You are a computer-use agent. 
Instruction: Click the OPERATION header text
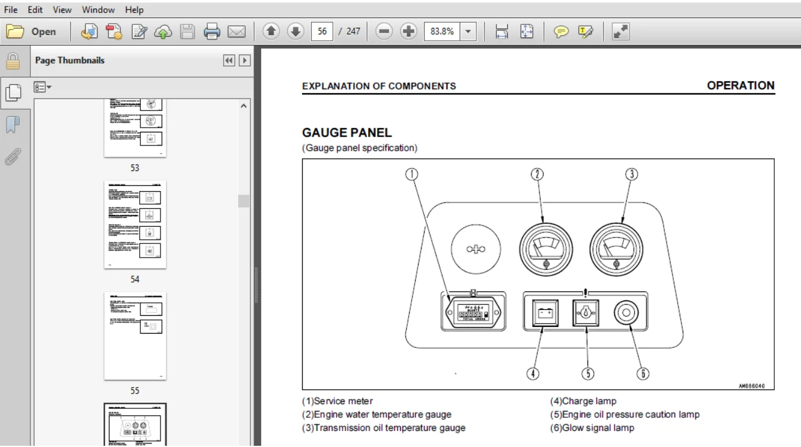coord(740,85)
